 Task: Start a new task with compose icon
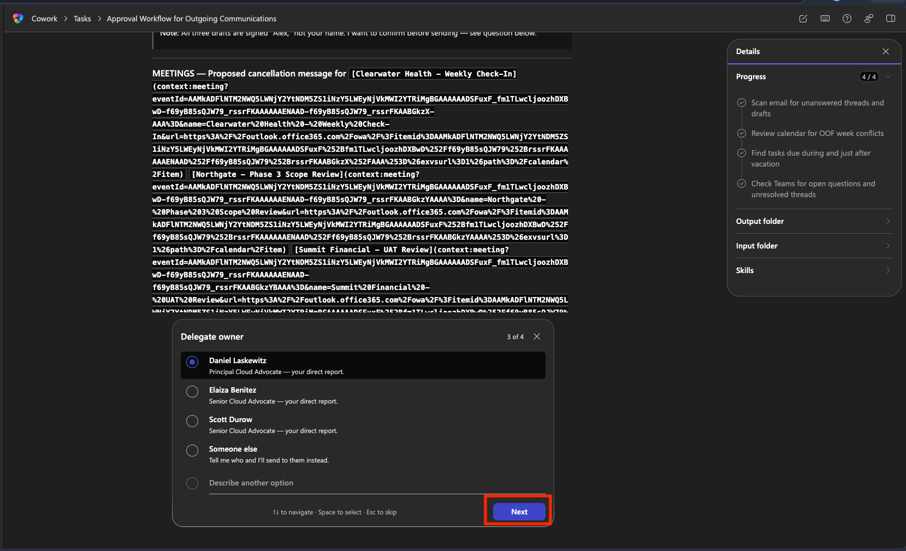point(803,19)
